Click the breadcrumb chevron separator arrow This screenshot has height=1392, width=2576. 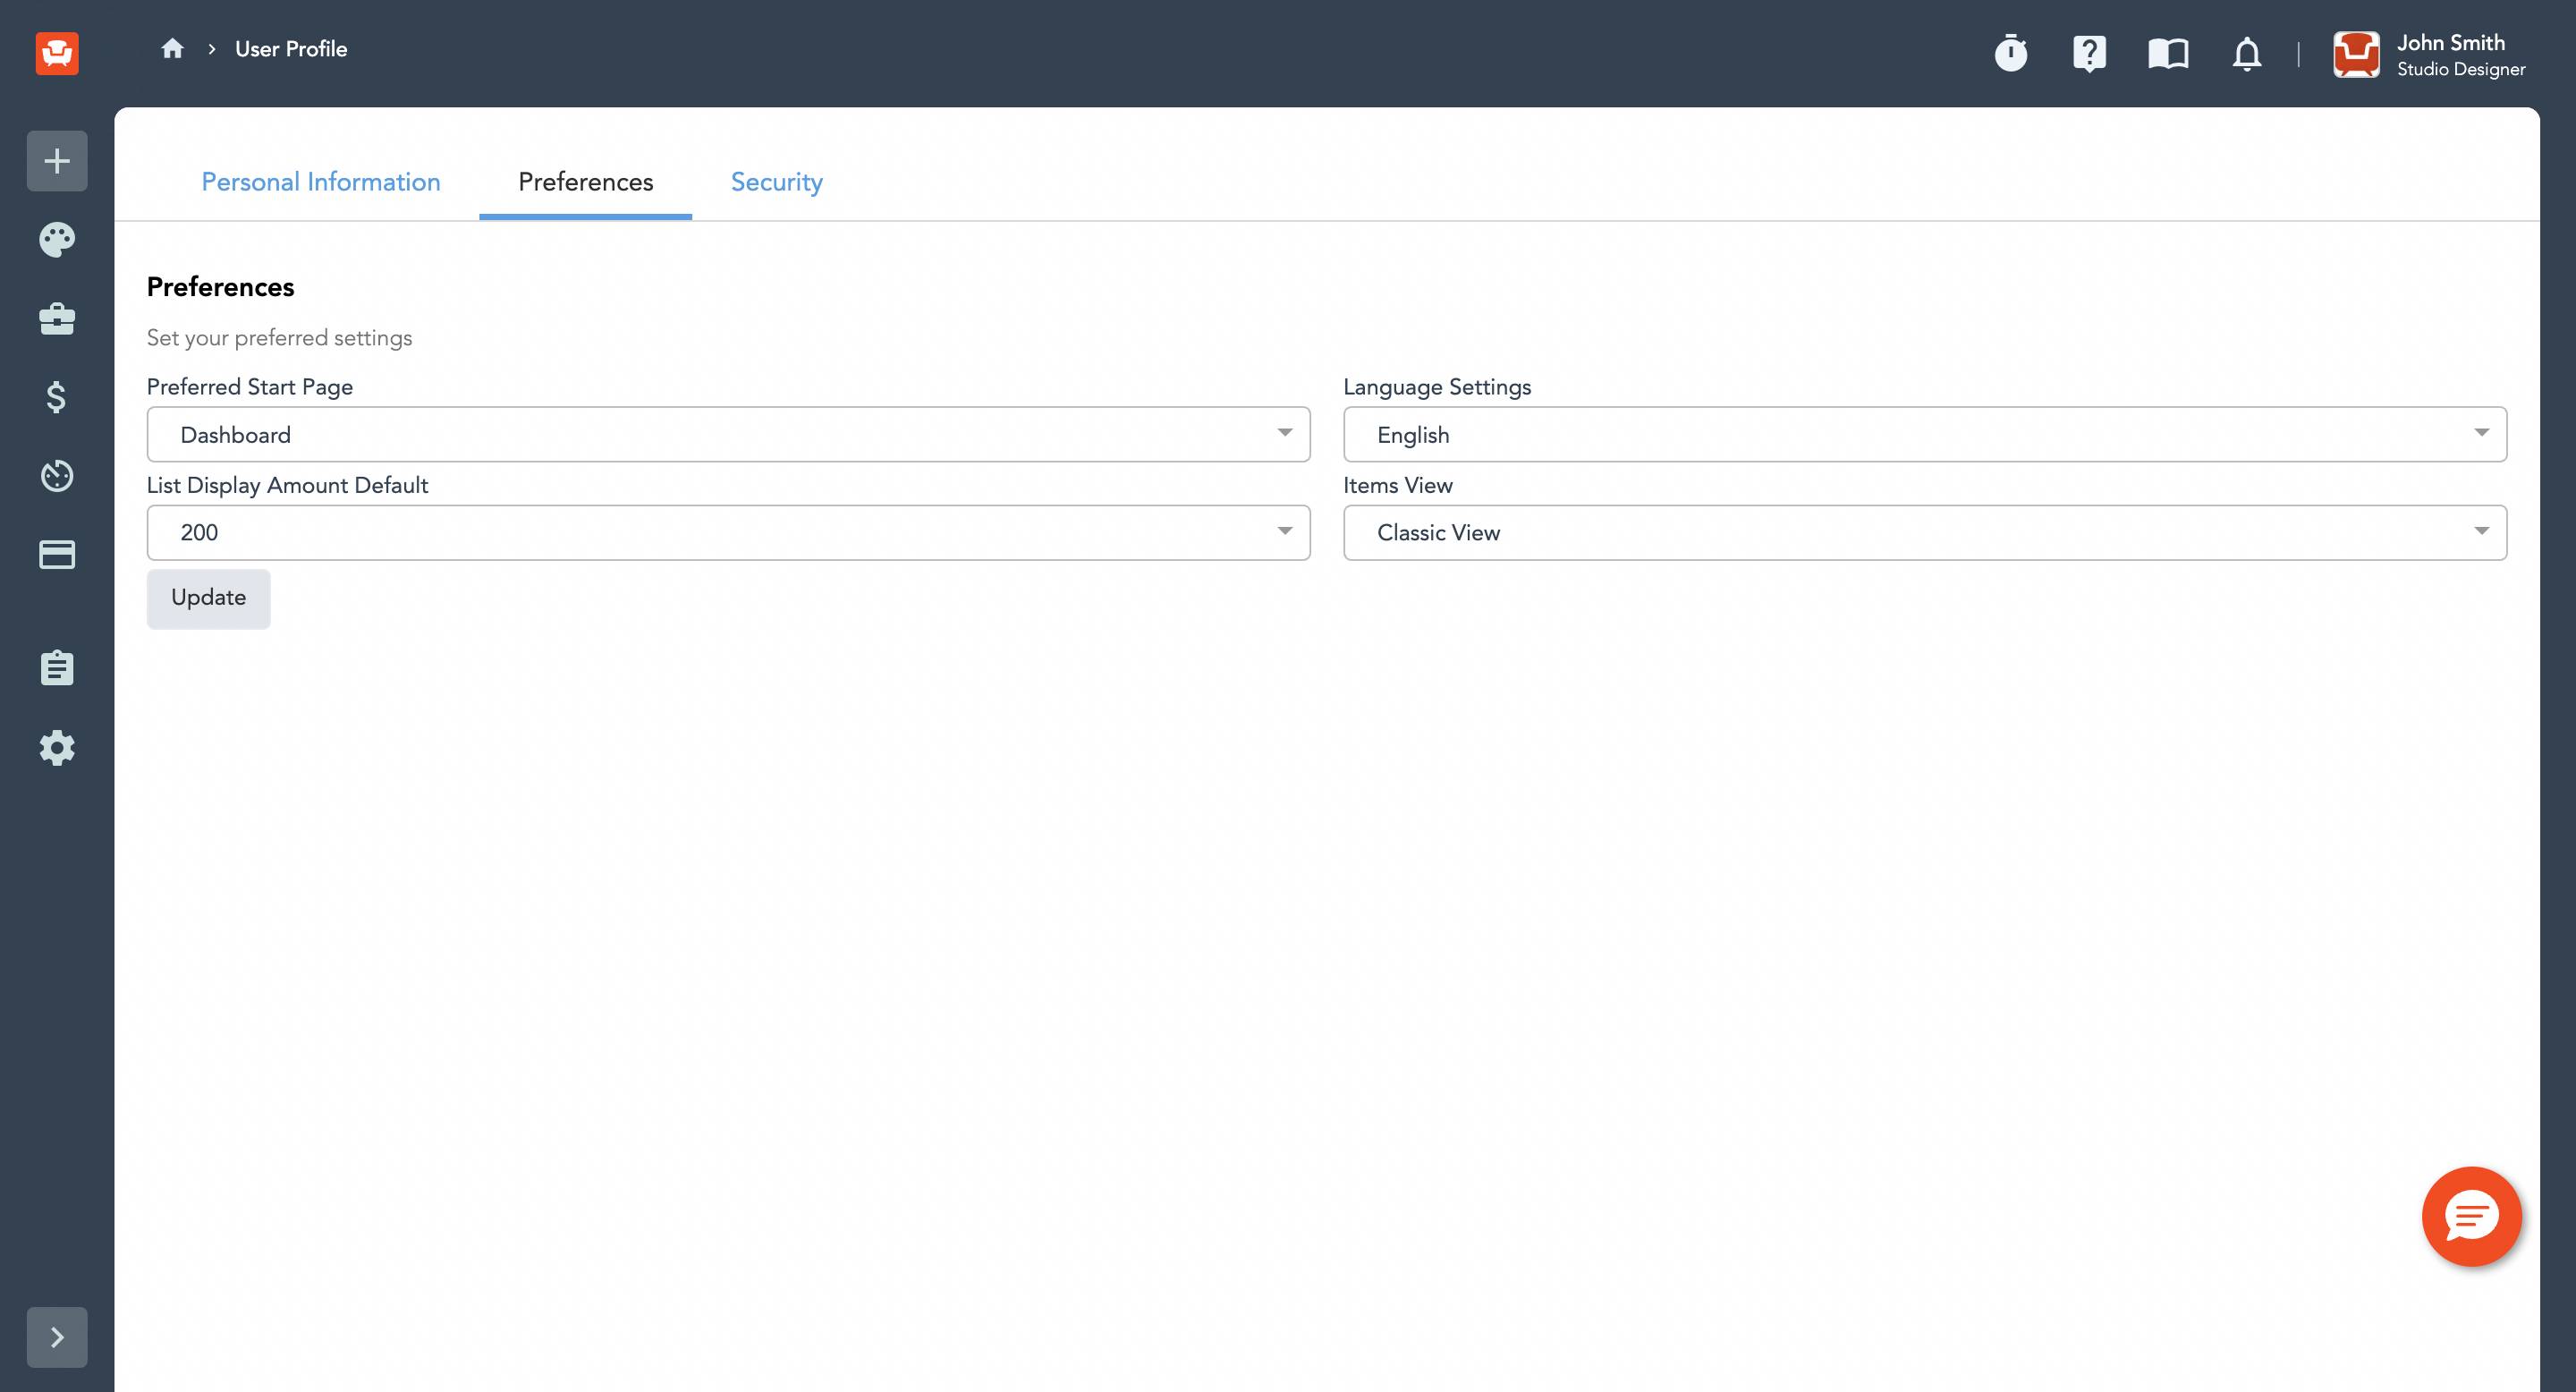212,49
